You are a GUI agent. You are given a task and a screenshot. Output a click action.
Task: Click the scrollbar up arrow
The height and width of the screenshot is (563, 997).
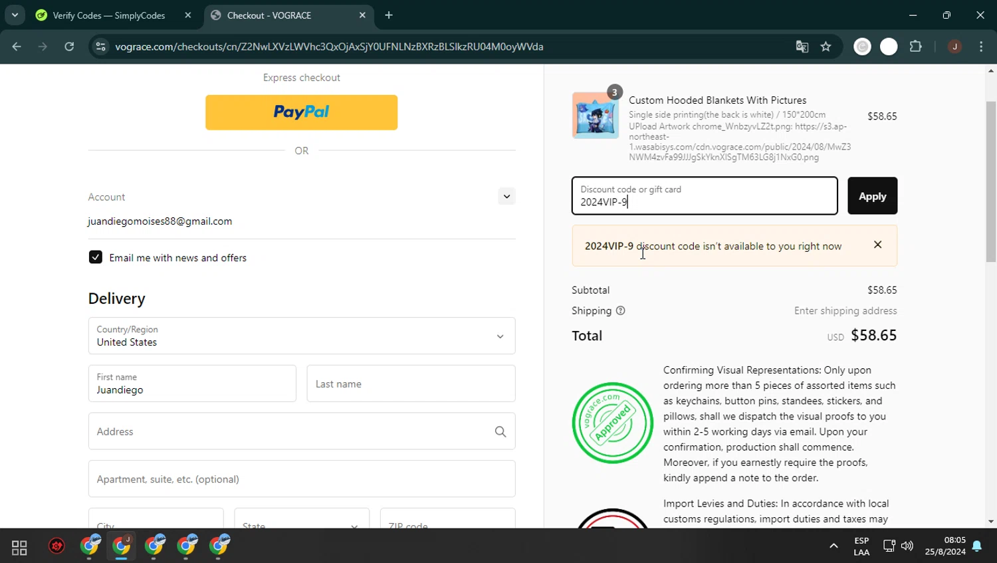coord(991,70)
